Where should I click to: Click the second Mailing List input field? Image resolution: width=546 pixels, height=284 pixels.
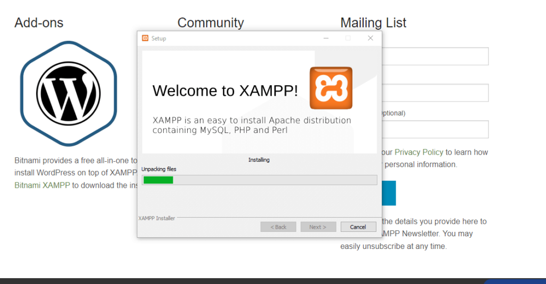(435, 93)
